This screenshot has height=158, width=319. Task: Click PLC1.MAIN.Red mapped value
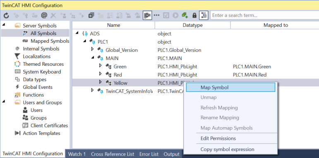[x=249, y=75]
